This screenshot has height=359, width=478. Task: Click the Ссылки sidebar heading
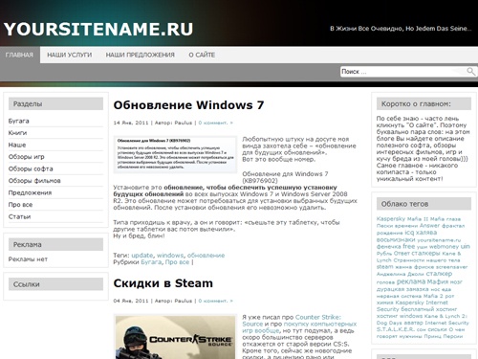55,284
